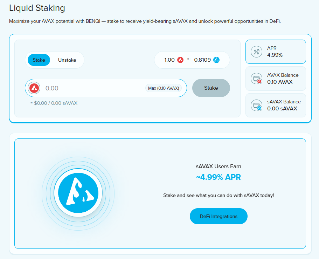Click the 'sAVAX Balance' label

coord(284,102)
